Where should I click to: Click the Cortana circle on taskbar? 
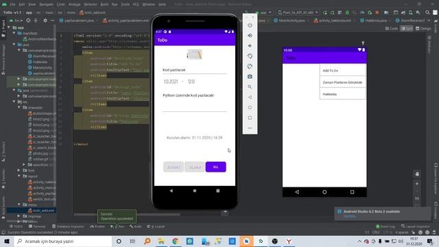click(119, 241)
